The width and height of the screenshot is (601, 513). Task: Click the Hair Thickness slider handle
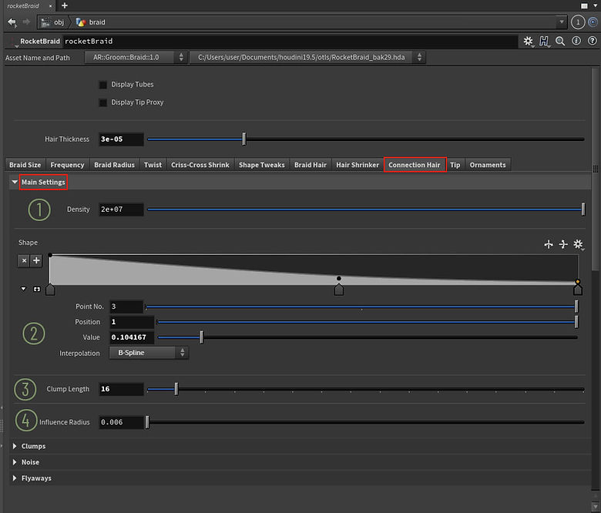pyautogui.click(x=243, y=139)
